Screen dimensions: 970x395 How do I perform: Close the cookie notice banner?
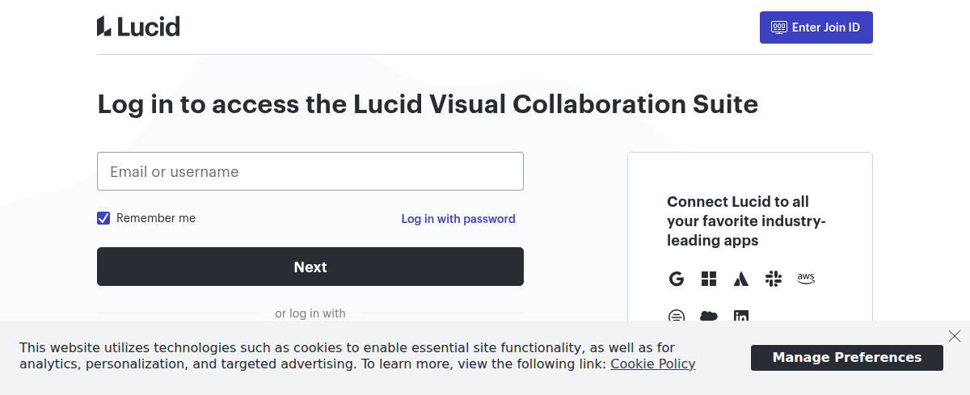coord(955,336)
